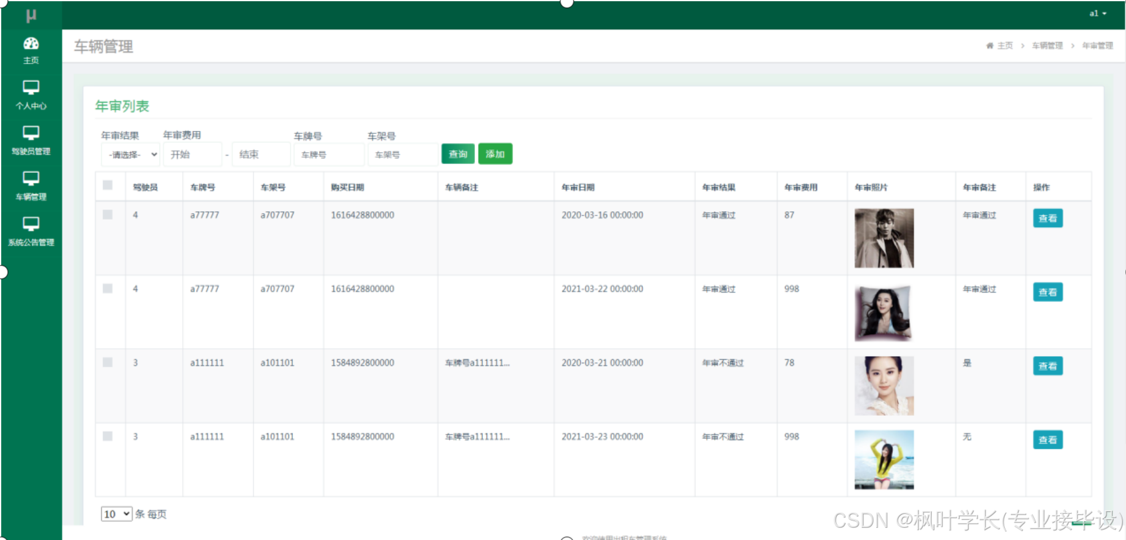Click the fee cell 87

point(789,215)
